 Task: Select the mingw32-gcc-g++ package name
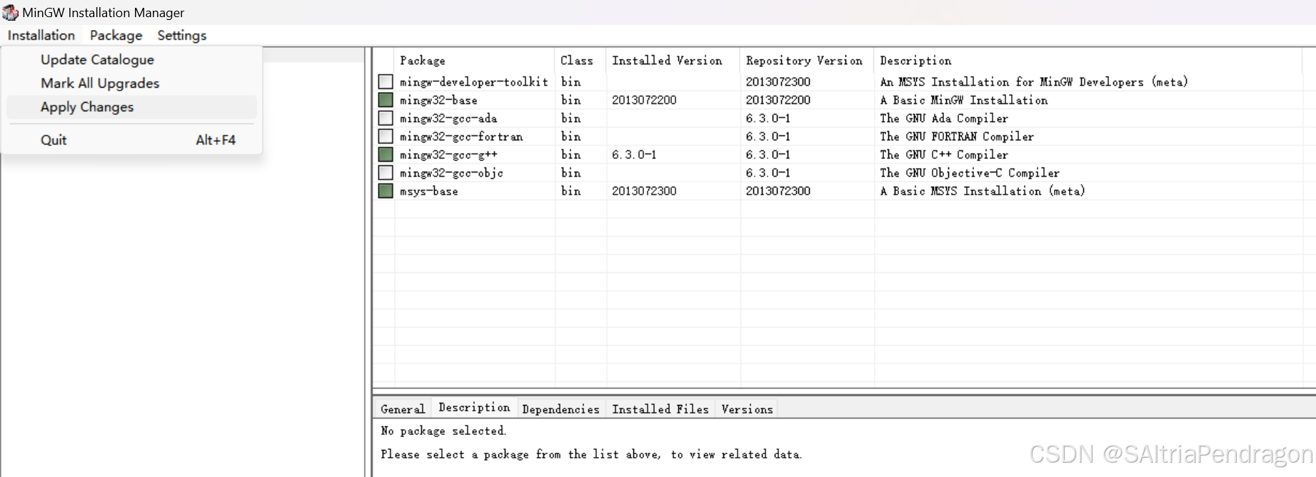click(x=448, y=155)
